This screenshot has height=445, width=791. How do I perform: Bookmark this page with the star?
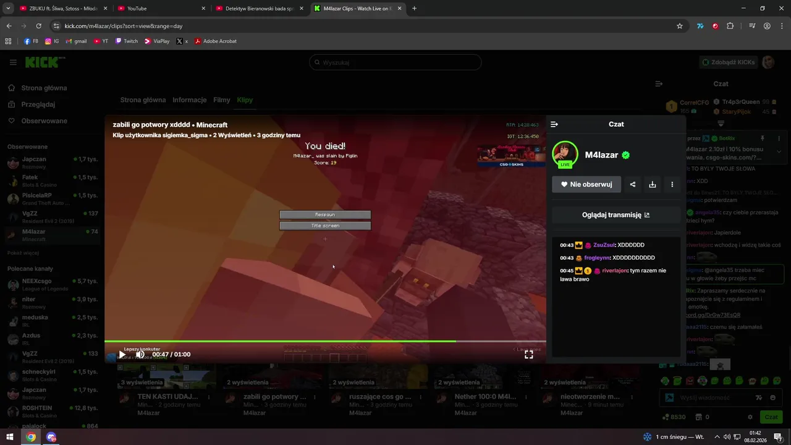(x=680, y=26)
